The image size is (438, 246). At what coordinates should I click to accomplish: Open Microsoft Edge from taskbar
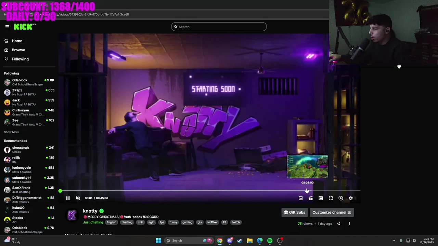(260, 241)
